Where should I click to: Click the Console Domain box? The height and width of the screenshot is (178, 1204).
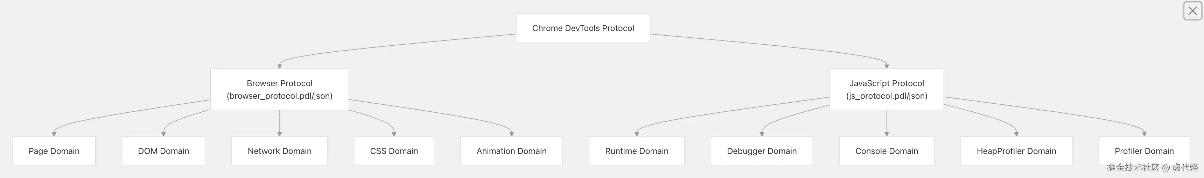[x=887, y=151]
